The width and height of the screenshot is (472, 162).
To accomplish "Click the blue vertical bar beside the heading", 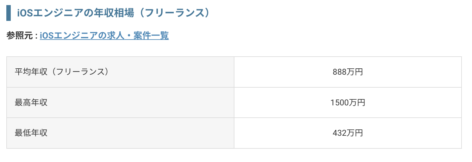I will pos(9,13).
